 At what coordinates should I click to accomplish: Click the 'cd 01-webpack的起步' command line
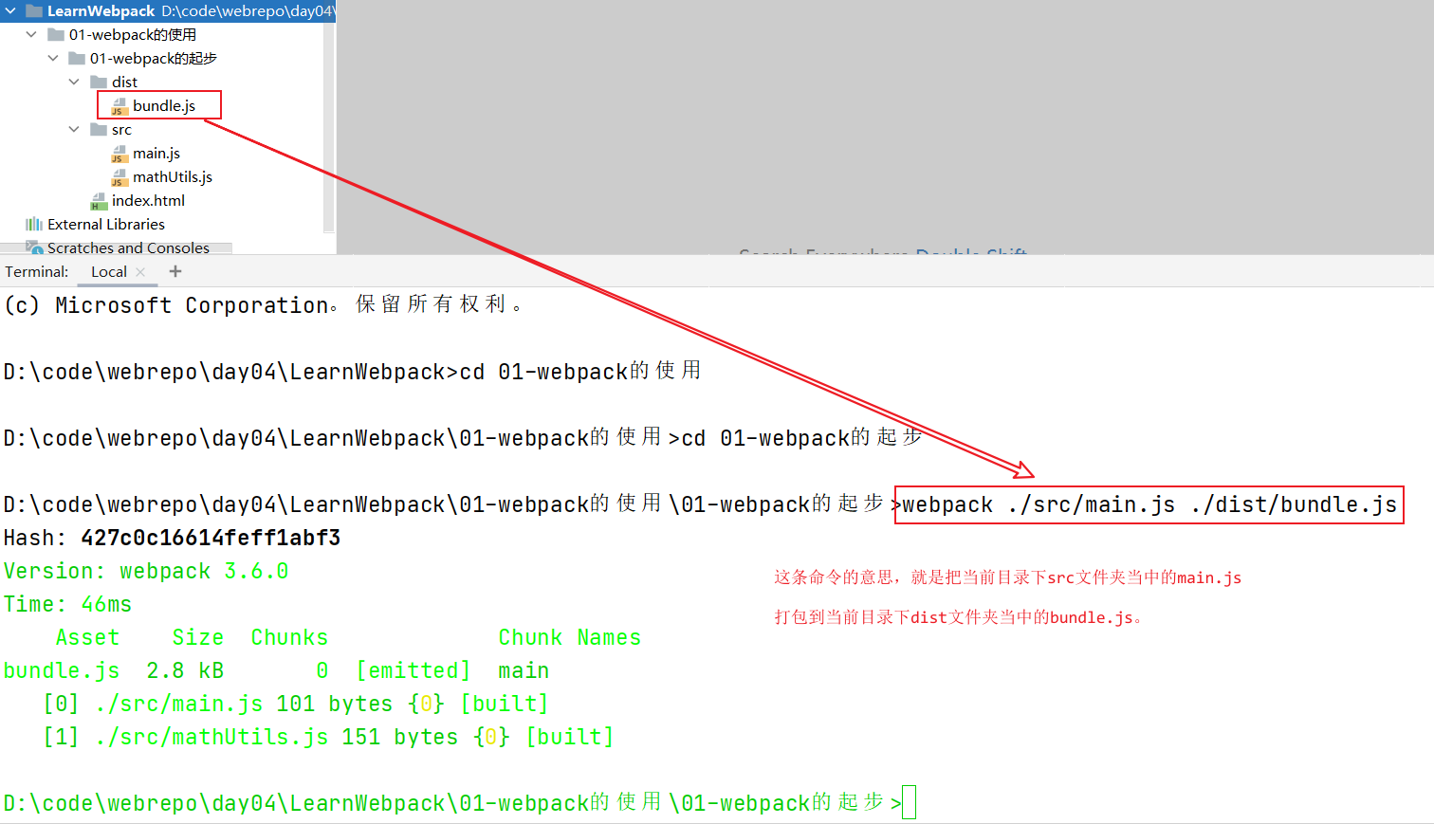801,438
